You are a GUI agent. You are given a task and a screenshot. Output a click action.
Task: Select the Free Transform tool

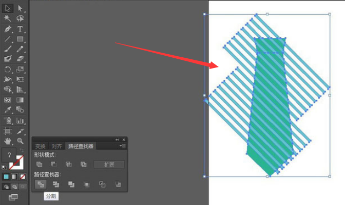point(20,79)
